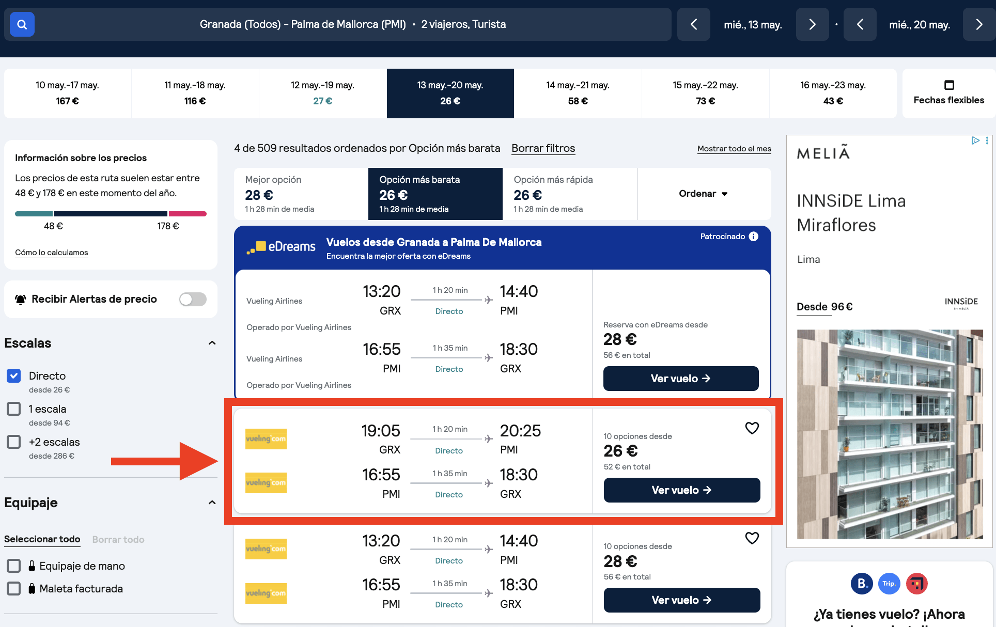The height and width of the screenshot is (627, 996).
Task: Click the mié., 13 may. departure date
Action: click(x=753, y=24)
